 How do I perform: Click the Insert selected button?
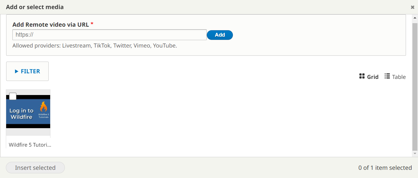[35, 168]
